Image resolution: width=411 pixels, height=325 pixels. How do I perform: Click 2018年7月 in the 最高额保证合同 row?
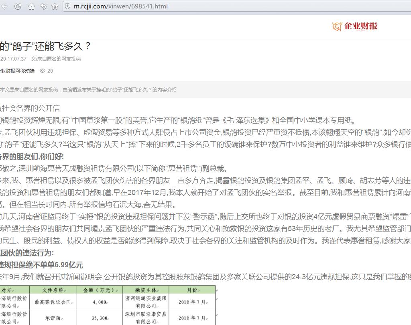(x=192, y=302)
